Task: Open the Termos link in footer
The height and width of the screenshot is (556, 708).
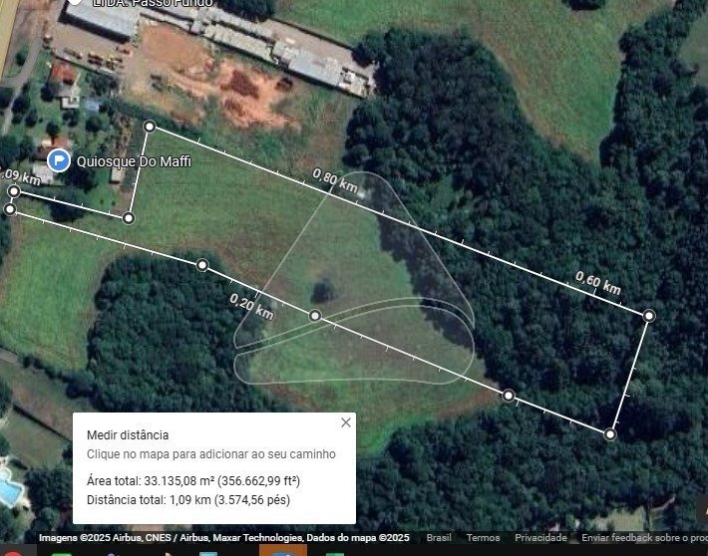Action: [484, 537]
